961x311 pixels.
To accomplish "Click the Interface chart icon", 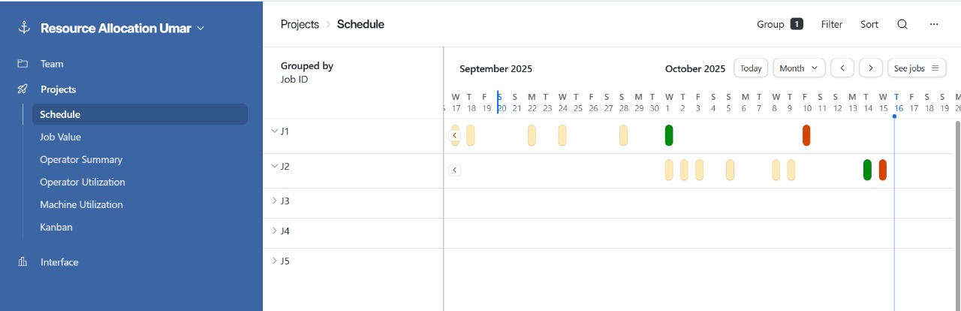I will pyautogui.click(x=23, y=262).
